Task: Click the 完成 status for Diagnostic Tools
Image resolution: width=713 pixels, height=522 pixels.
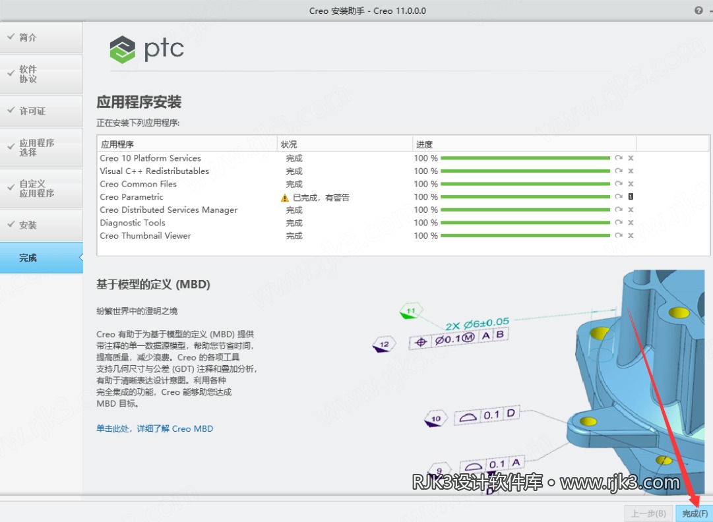Action: coord(294,223)
